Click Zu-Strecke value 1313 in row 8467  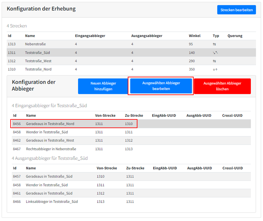pyautogui.click(x=129, y=149)
